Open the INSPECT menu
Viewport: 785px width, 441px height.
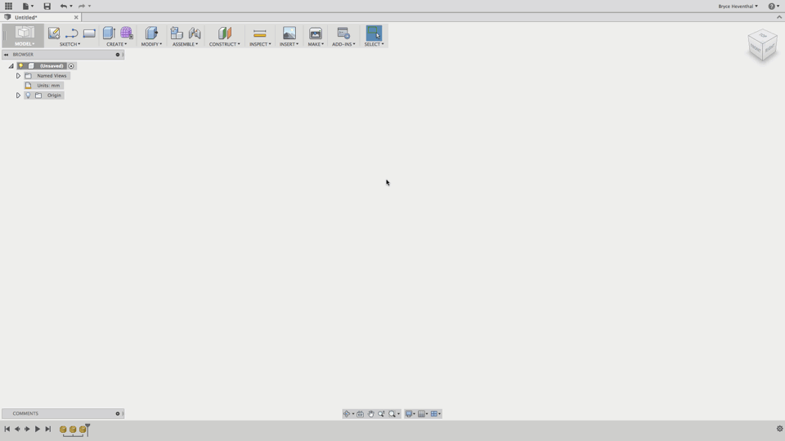(260, 44)
